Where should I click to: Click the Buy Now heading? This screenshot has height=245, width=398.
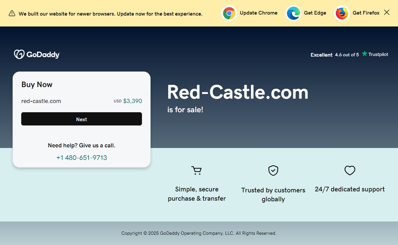[37, 84]
